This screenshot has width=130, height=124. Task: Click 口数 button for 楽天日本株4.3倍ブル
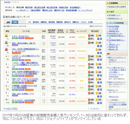(x=99, y=43)
